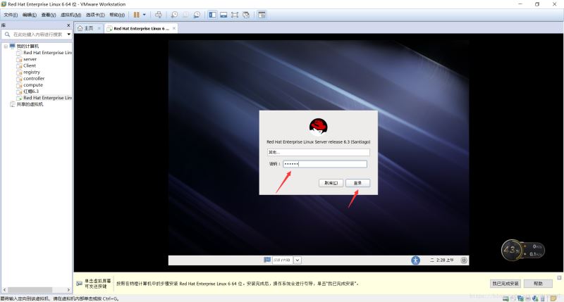Image resolution: width=564 pixels, height=302 pixels.
Task: Toggle the thumbnail bar view icon
Action: click(223, 14)
